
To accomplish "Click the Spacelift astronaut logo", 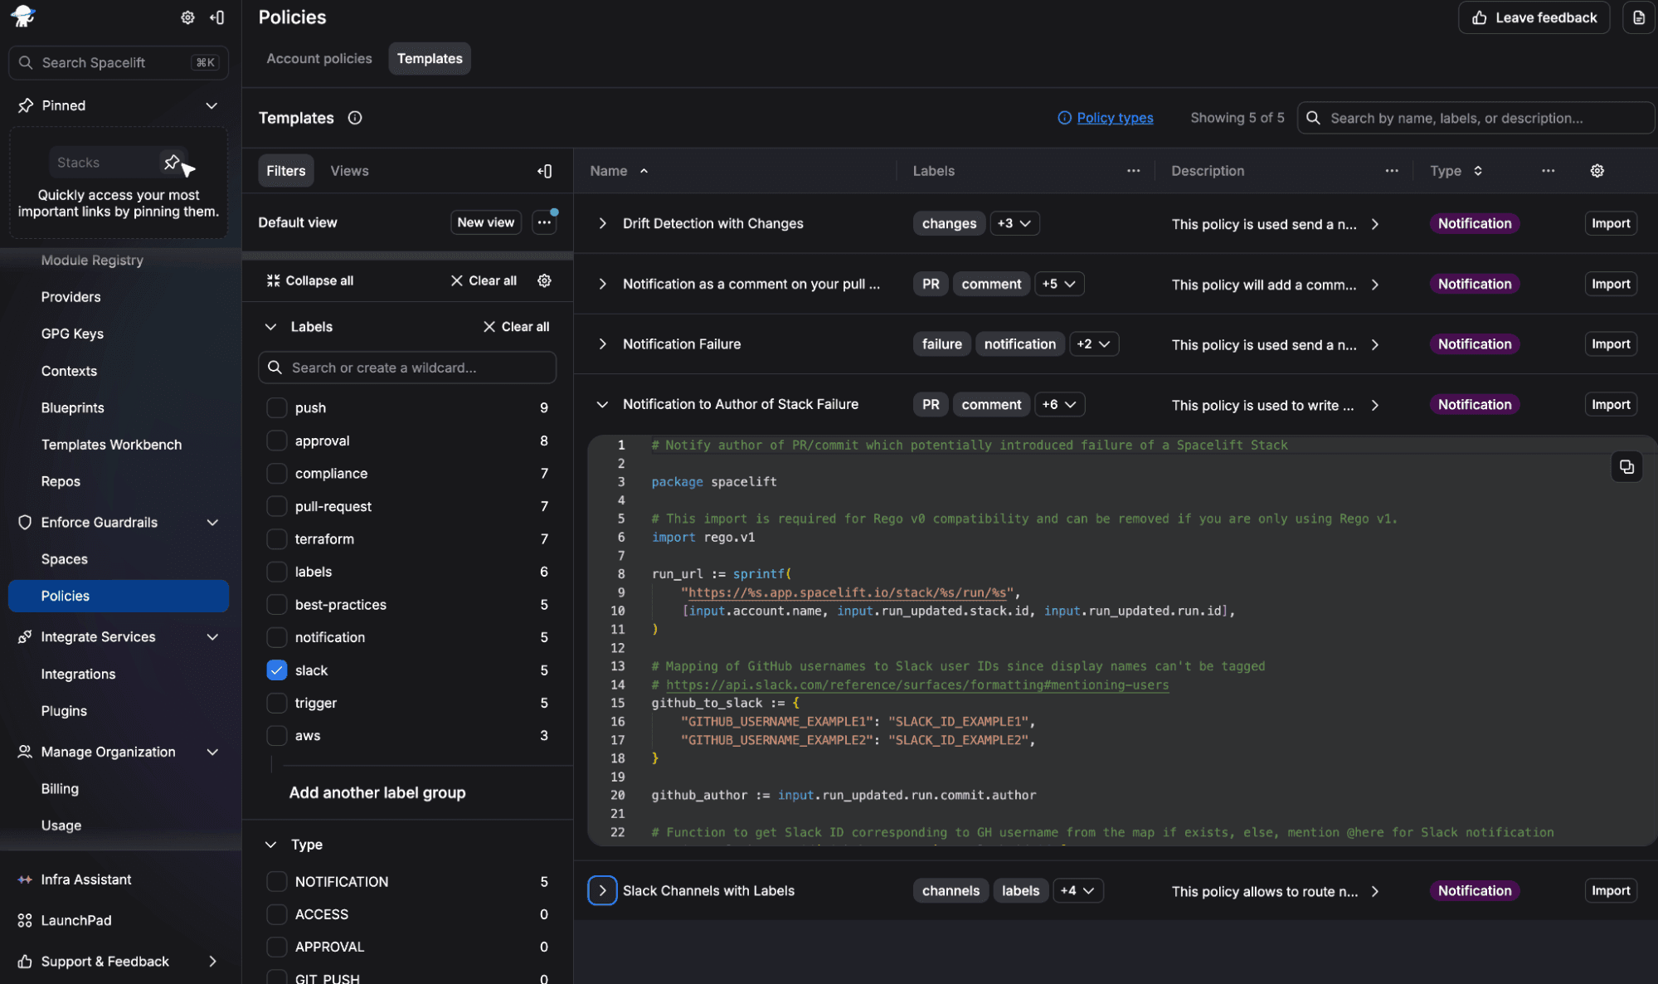I will (x=23, y=16).
